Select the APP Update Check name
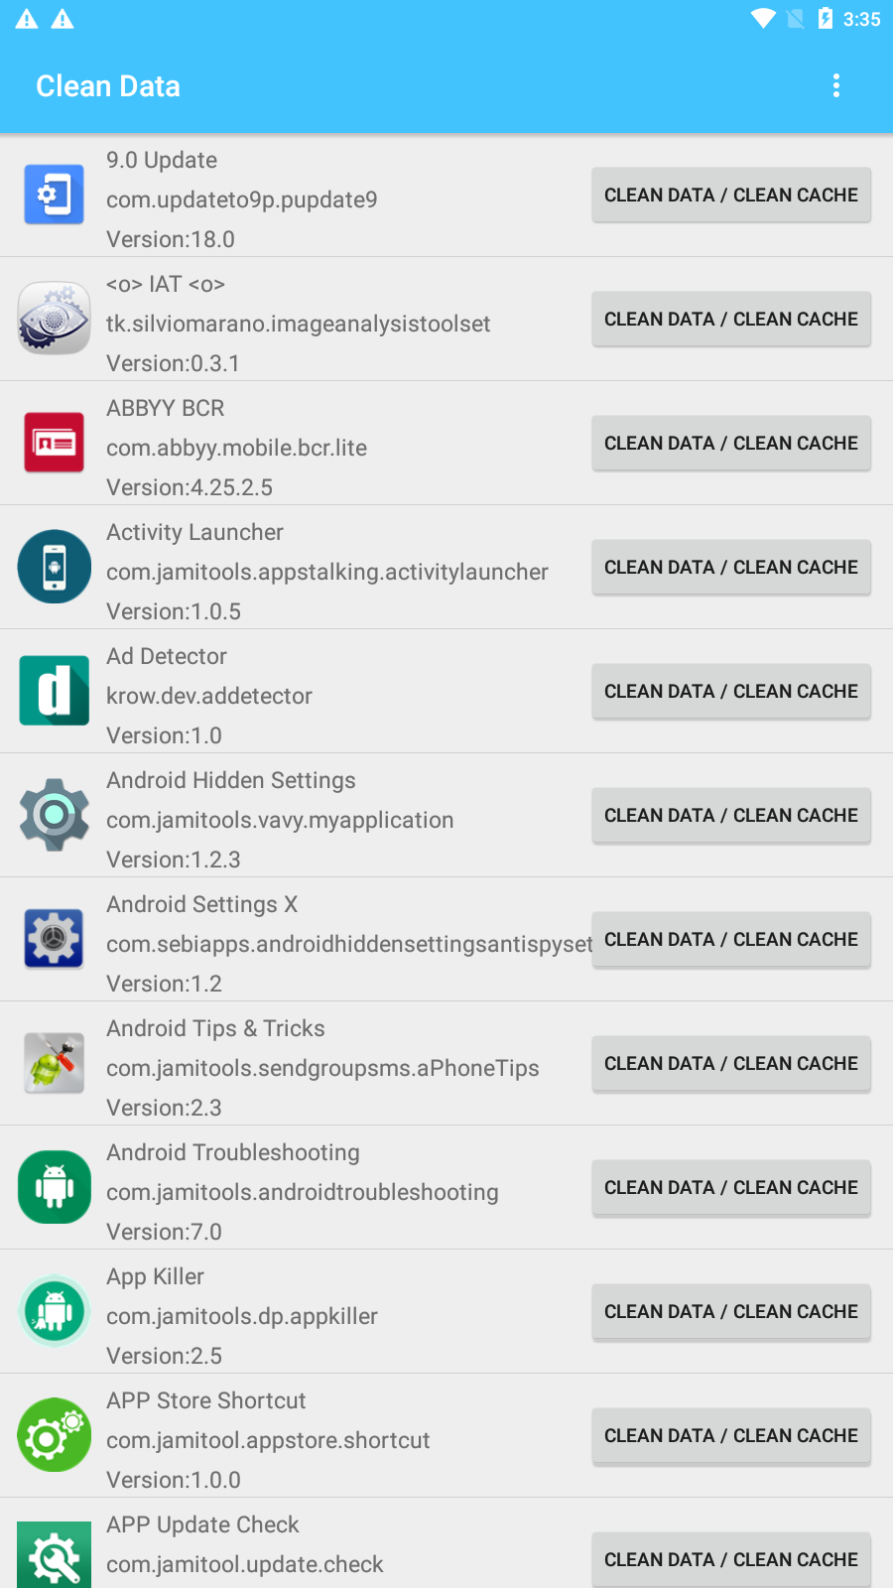Screen dimensions: 893x1588 [203, 1524]
